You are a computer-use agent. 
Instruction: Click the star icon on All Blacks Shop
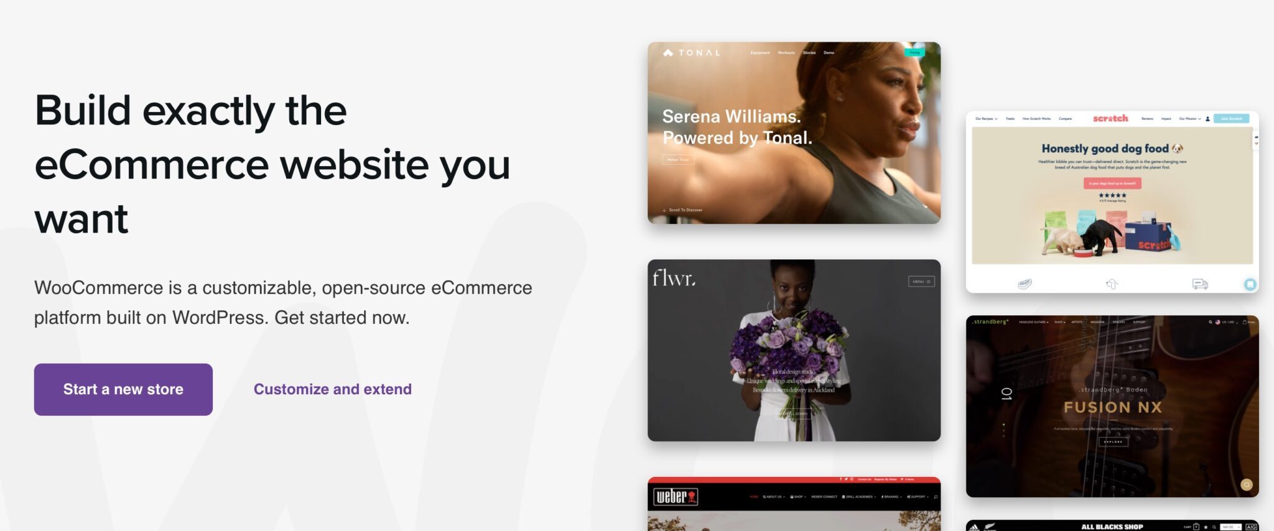click(x=1206, y=527)
